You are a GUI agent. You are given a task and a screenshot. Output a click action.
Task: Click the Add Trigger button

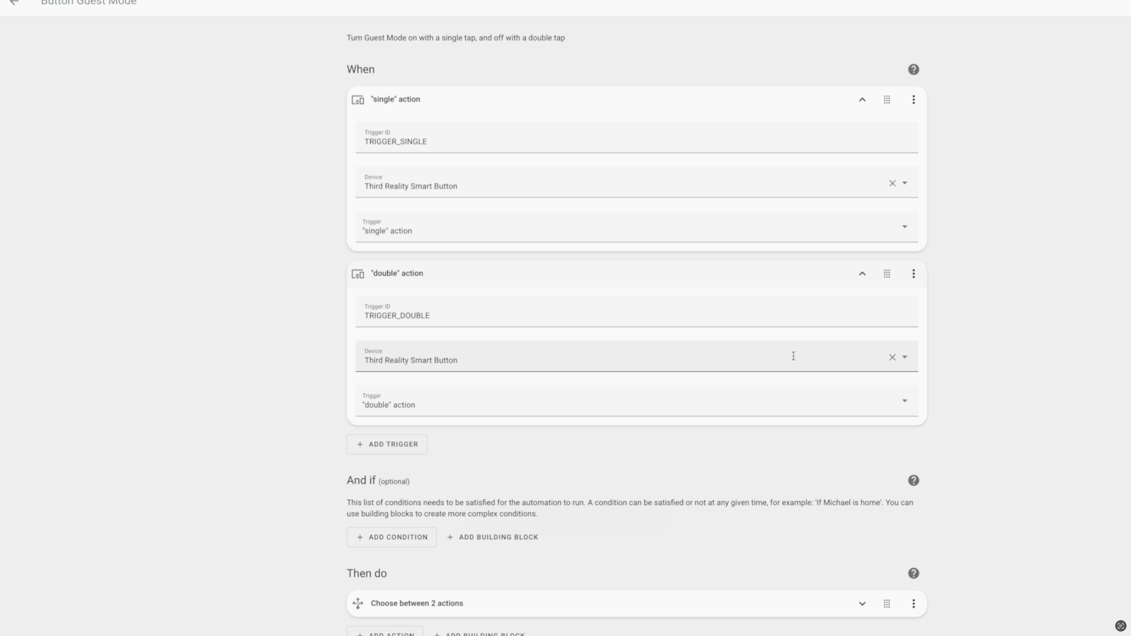tap(387, 444)
